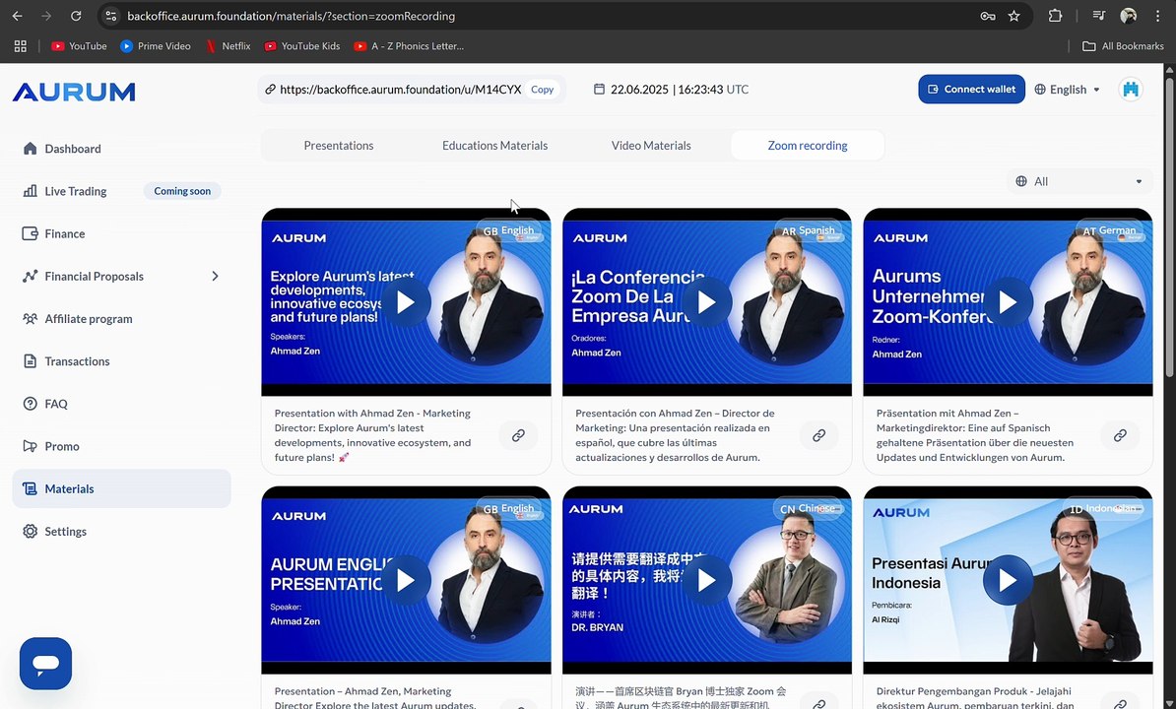The image size is (1176, 709).
Task: Play the English Explore Aurum's latest video
Action: (x=406, y=302)
